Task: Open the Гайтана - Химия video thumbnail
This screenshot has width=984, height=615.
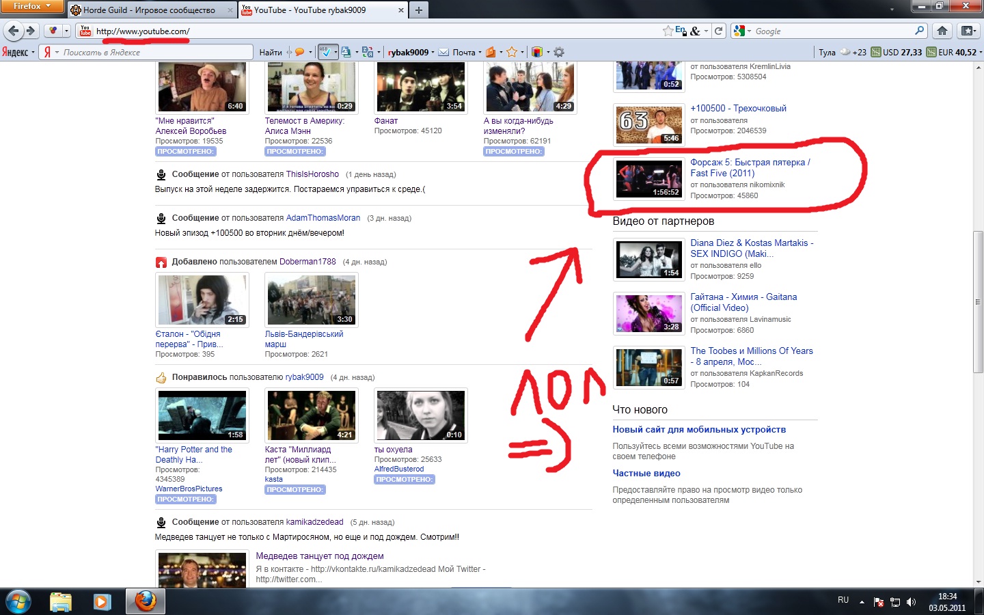Action: [x=649, y=313]
